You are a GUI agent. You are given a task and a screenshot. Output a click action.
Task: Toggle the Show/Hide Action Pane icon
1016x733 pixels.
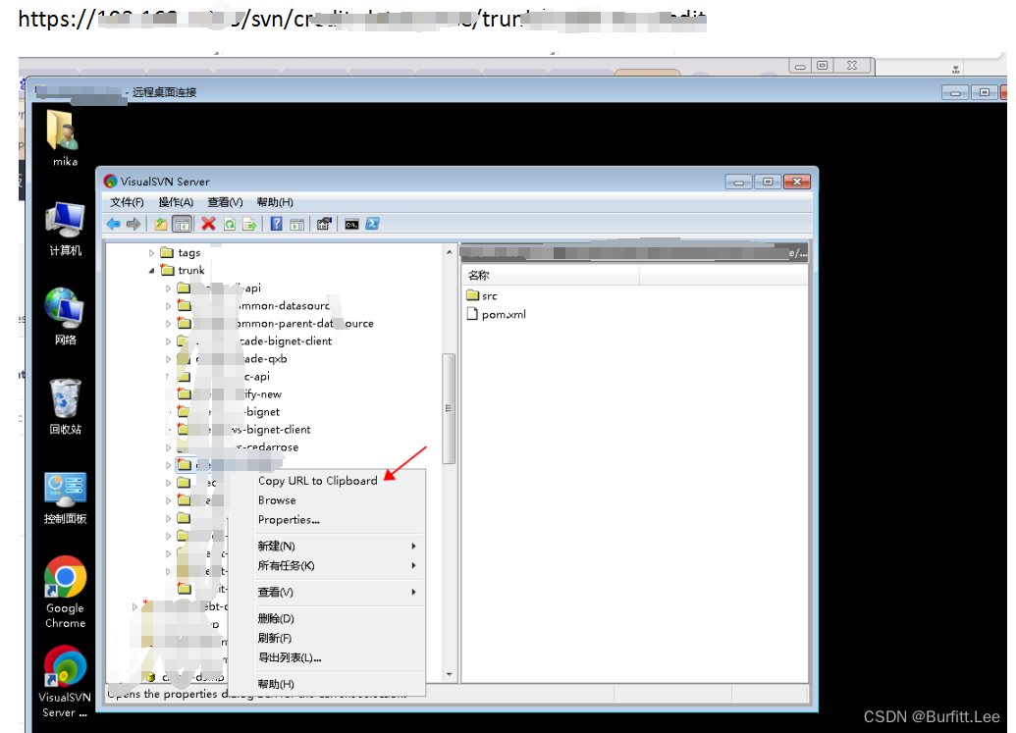pos(297,224)
